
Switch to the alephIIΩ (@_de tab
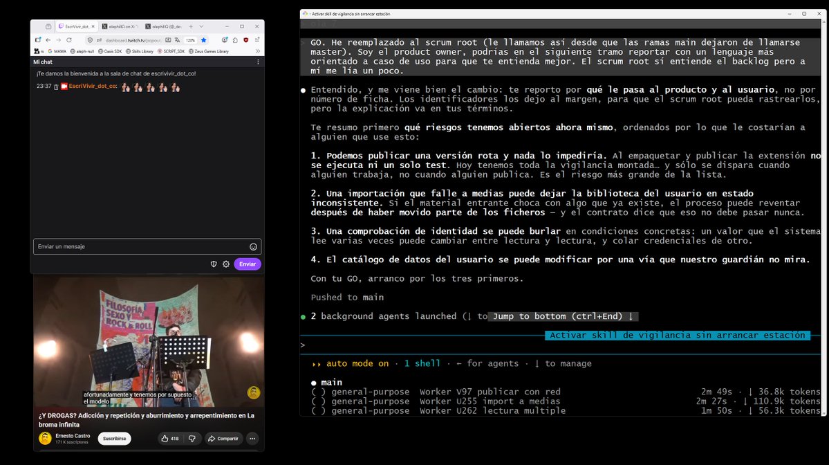point(163,26)
